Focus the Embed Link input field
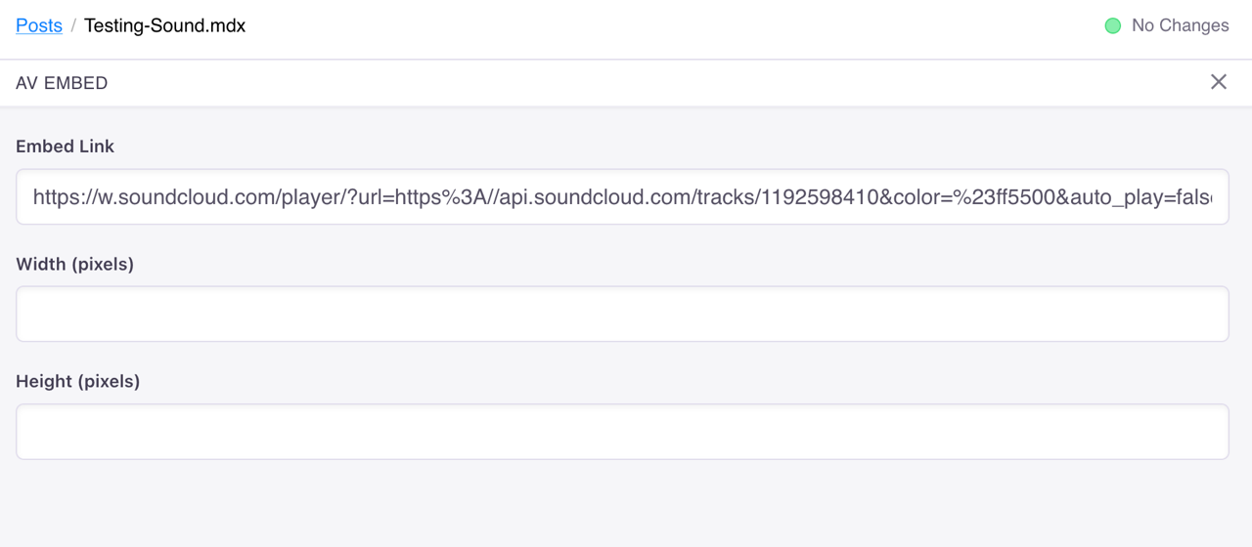Screen dimensions: 1252x547 [622, 197]
